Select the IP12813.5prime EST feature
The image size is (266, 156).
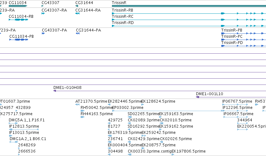point(24,129)
